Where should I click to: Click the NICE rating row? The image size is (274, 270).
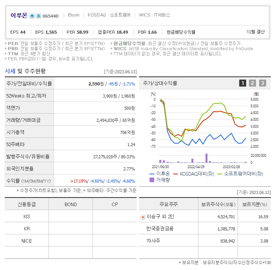(x=70, y=241)
